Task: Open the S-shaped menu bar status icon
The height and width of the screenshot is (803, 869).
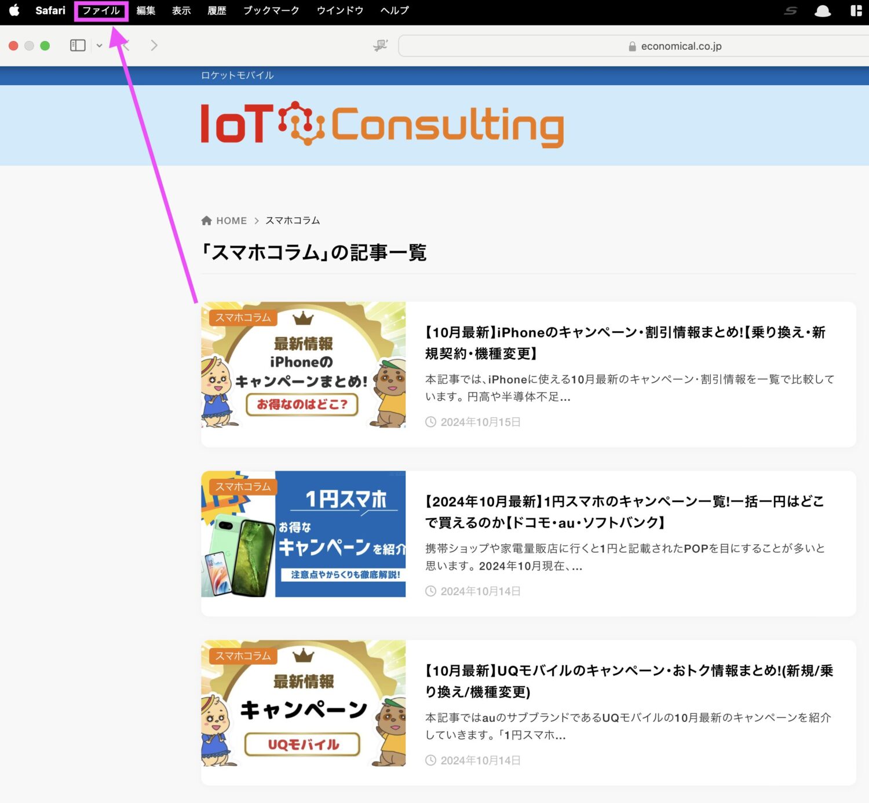Action: click(x=791, y=10)
